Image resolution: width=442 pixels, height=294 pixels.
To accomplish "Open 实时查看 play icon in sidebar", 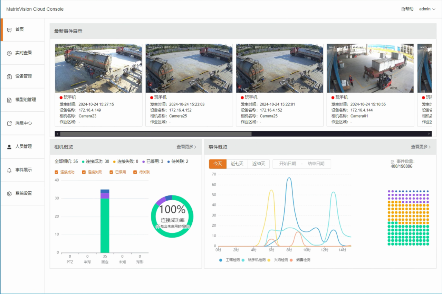I will tap(9, 53).
